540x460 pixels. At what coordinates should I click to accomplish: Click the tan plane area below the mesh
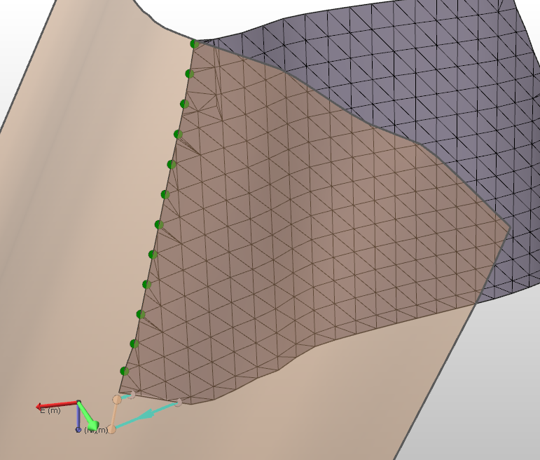[315, 407]
